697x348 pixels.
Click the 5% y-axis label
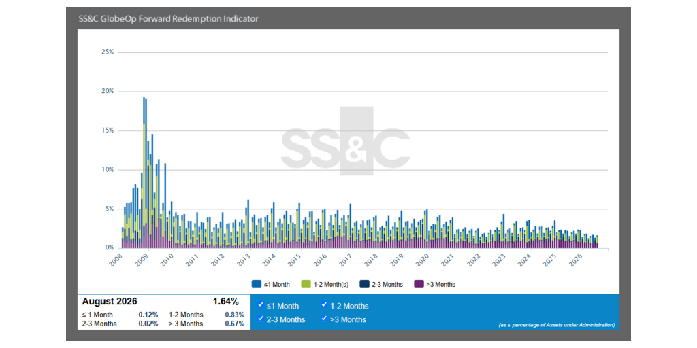tap(110, 209)
